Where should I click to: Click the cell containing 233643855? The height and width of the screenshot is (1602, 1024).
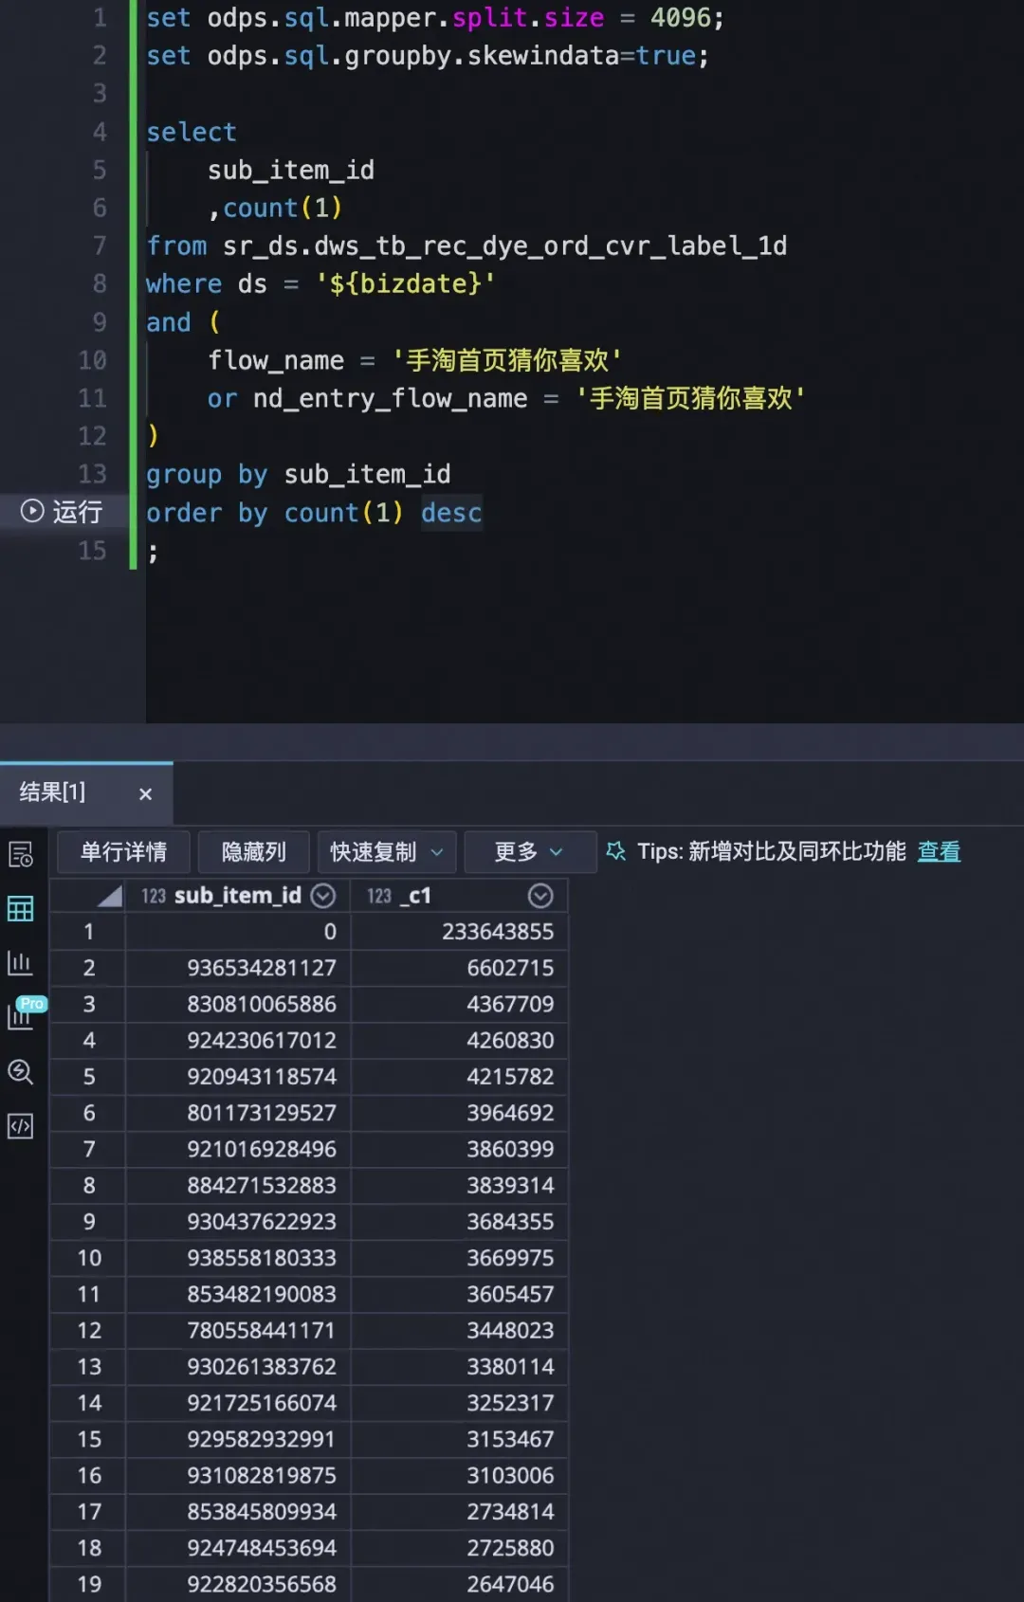497,932
